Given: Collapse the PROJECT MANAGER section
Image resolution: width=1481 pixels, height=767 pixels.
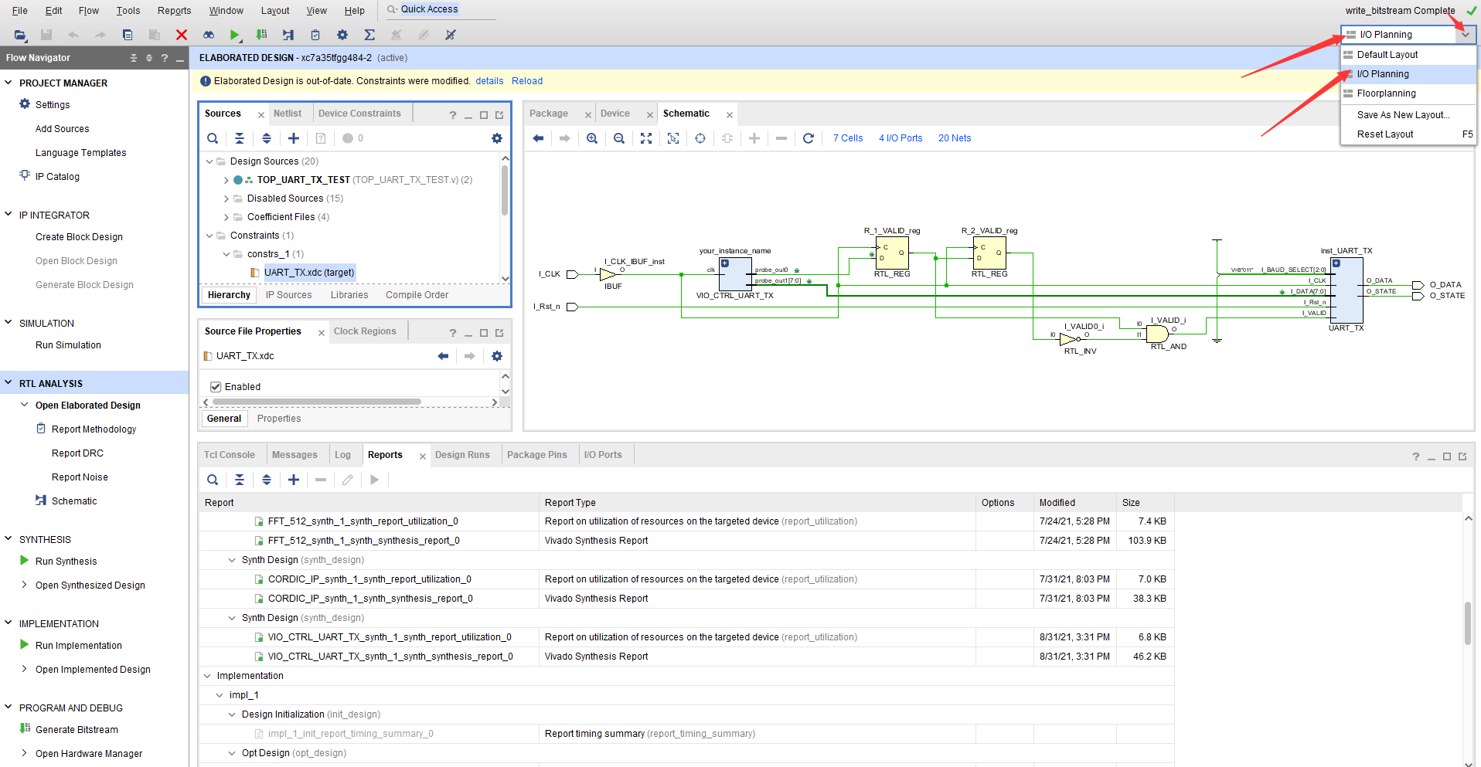Looking at the screenshot, I should coord(9,83).
